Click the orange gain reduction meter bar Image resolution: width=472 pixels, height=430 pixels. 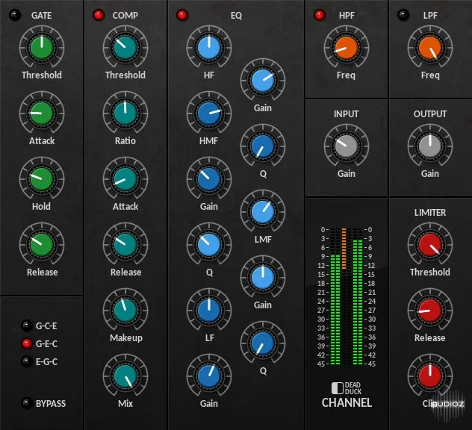coord(344,249)
